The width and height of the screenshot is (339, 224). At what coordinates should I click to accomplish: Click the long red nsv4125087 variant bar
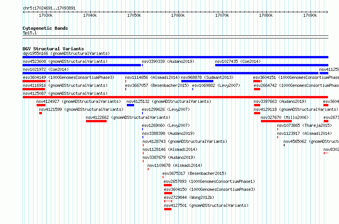175,97
